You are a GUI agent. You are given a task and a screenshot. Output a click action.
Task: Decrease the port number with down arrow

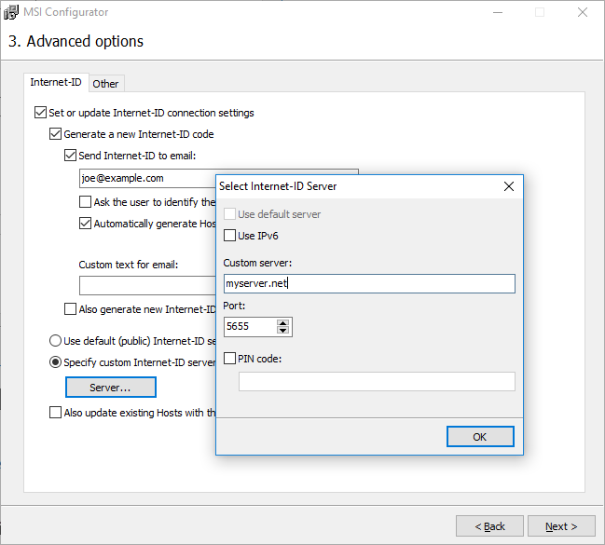point(283,331)
